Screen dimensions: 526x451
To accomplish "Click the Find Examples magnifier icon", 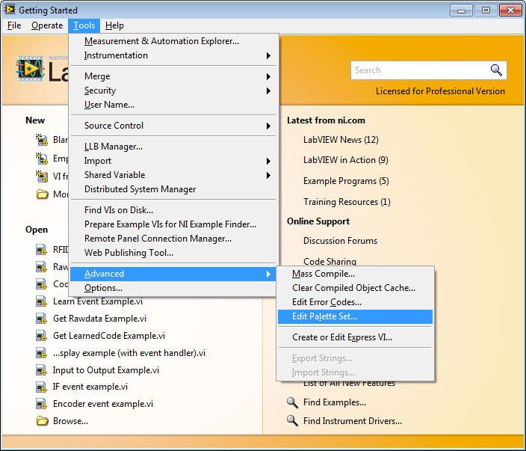I will tap(292, 402).
